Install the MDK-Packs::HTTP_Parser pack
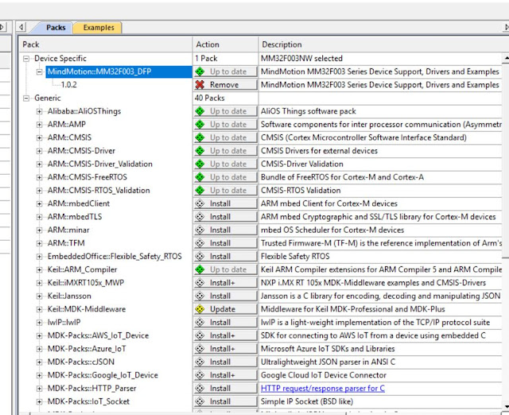The image size is (509, 415). pos(225,389)
